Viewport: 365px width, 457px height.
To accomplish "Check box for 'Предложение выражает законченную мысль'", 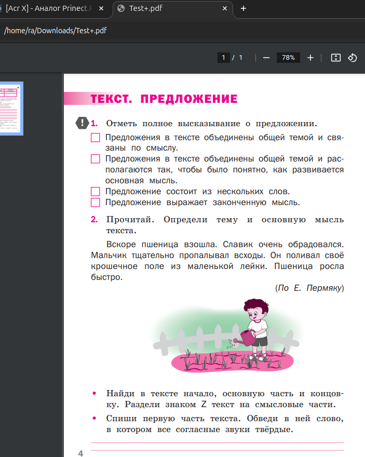I will click(95, 202).
